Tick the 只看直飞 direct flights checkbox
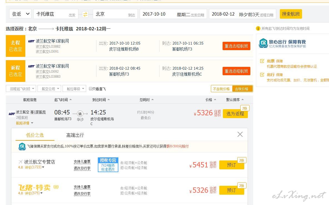Viewport: 329px width, 205px height. coord(90,89)
